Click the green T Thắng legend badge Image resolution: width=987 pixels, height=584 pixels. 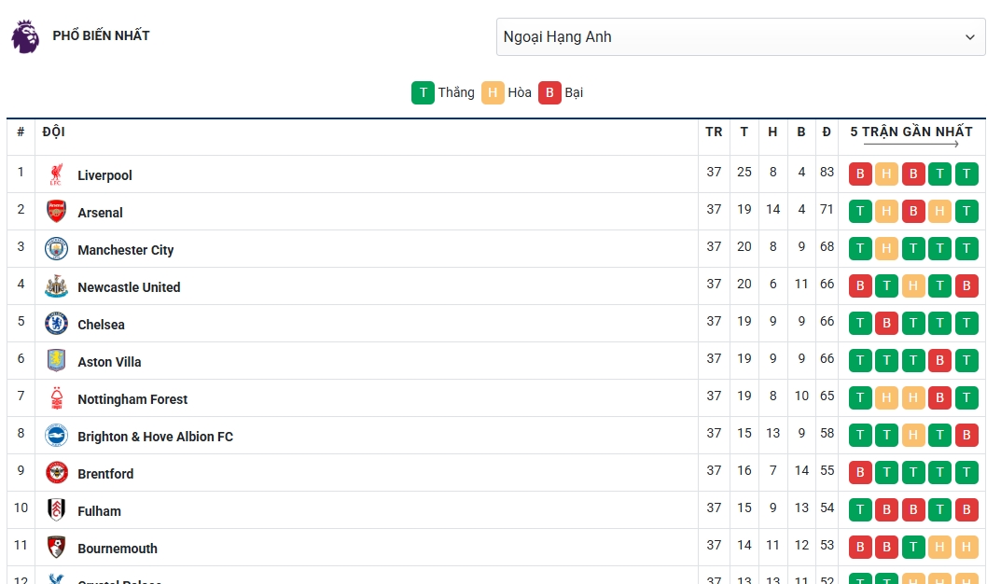point(423,92)
